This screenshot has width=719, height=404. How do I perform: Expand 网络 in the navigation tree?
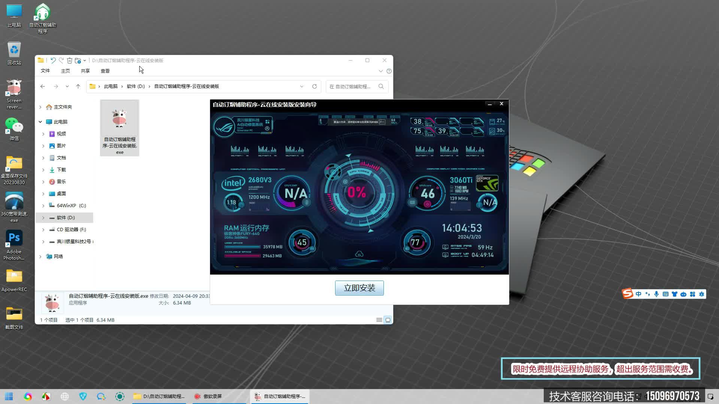(x=40, y=257)
